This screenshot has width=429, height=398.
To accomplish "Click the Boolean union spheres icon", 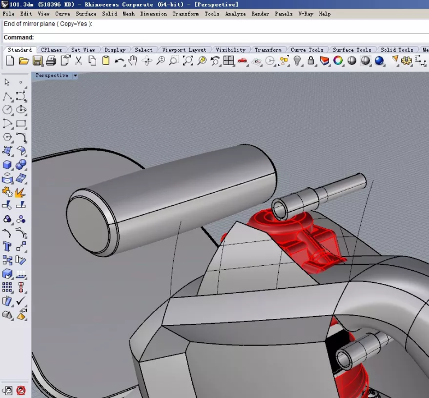I will click(x=21, y=164).
